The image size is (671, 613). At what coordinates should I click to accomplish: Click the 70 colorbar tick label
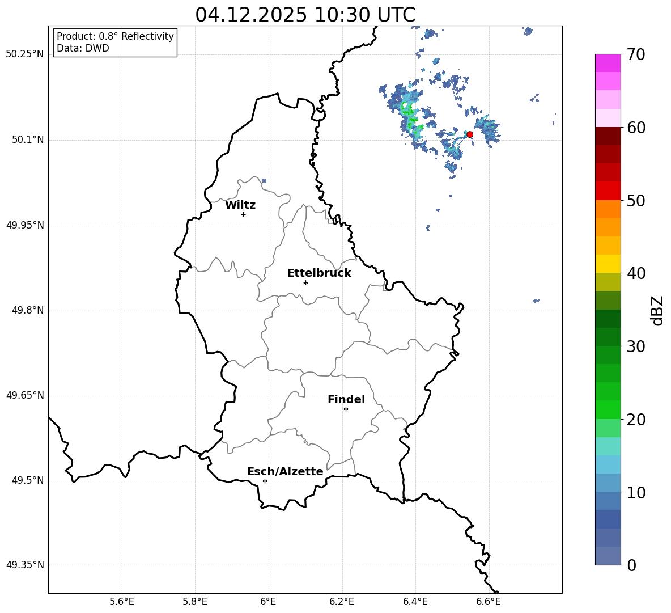pos(635,54)
